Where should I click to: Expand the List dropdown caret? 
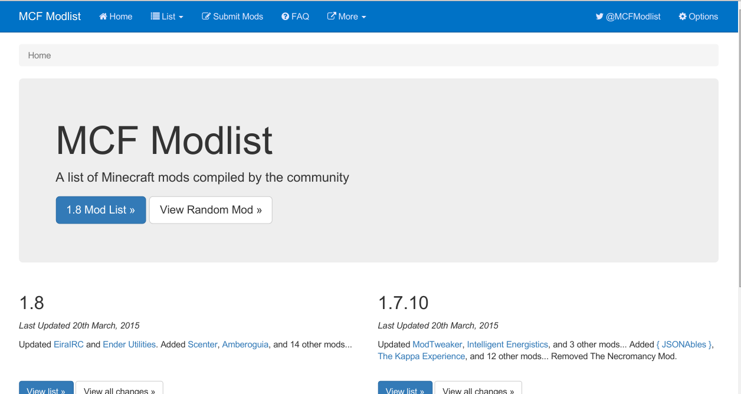(181, 17)
